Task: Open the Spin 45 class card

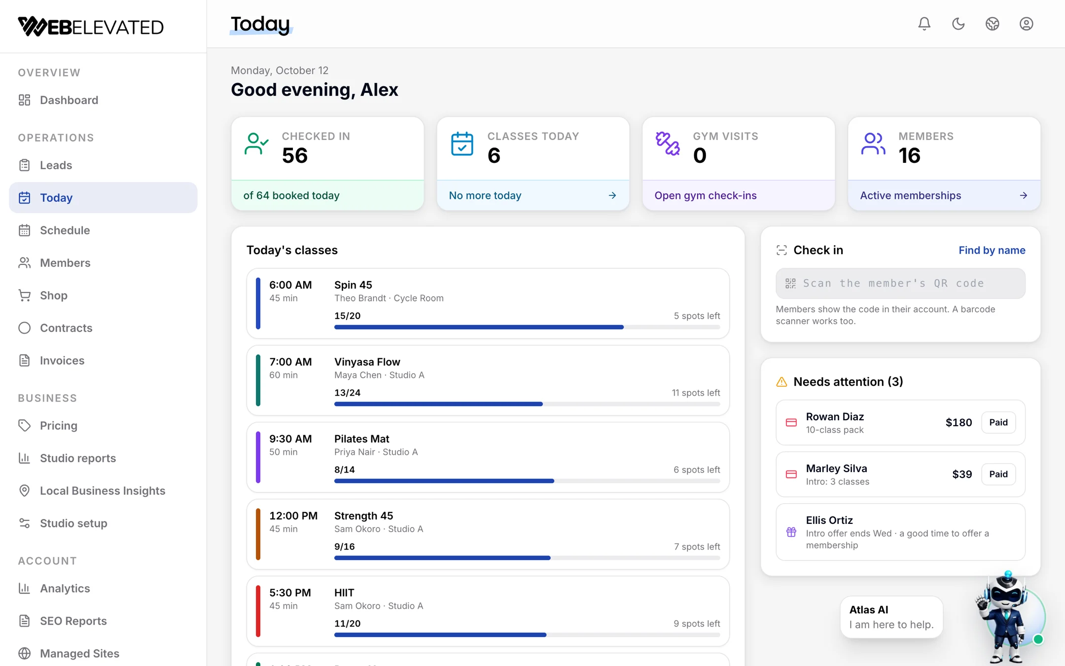Action: coord(488,303)
